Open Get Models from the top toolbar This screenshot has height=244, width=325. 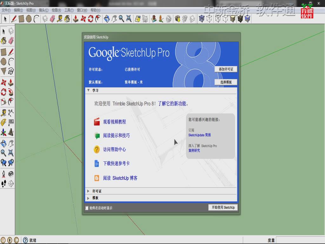tap(178, 19)
